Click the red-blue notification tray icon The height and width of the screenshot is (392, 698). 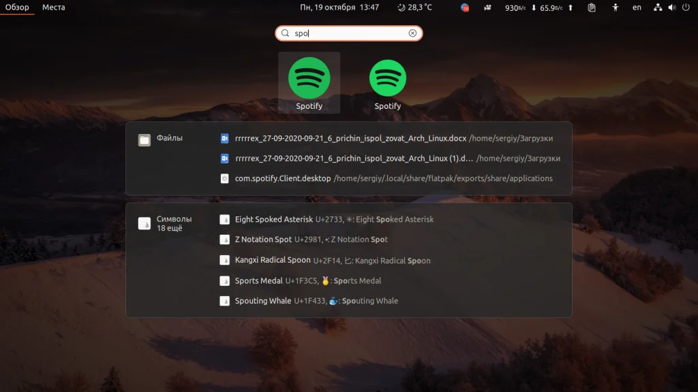[465, 7]
